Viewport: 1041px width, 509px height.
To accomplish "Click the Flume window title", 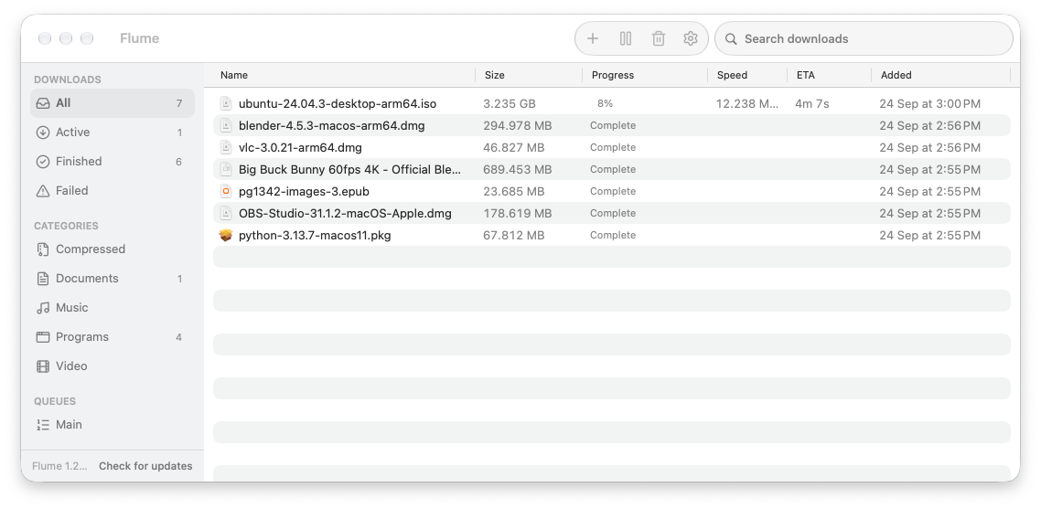I will click(139, 38).
